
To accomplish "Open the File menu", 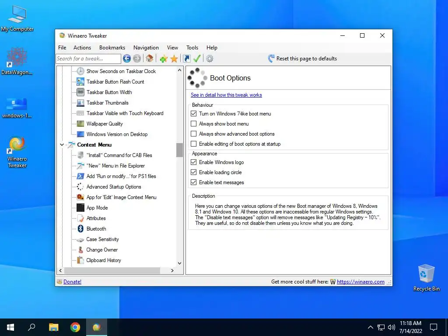I will (x=62, y=48).
